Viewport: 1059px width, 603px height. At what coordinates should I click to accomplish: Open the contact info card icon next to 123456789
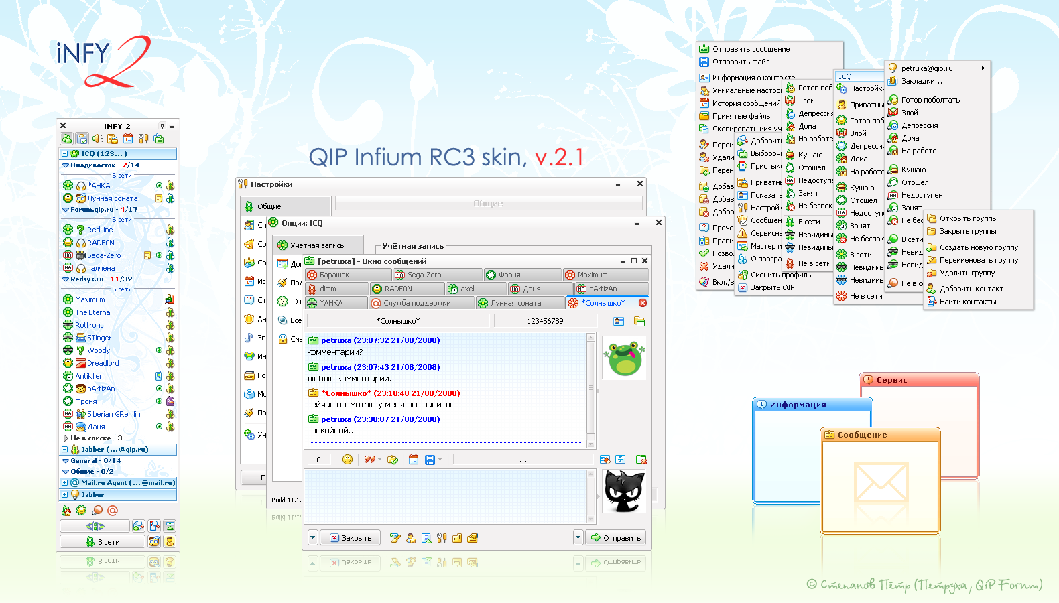coord(619,322)
